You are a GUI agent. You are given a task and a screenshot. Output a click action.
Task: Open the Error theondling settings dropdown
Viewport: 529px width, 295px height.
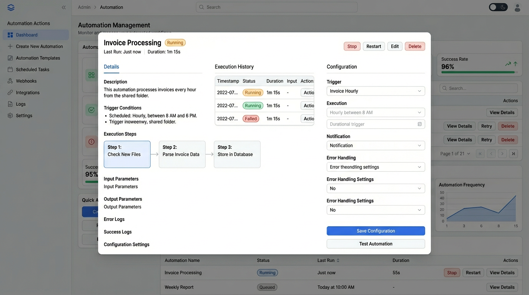click(376, 167)
